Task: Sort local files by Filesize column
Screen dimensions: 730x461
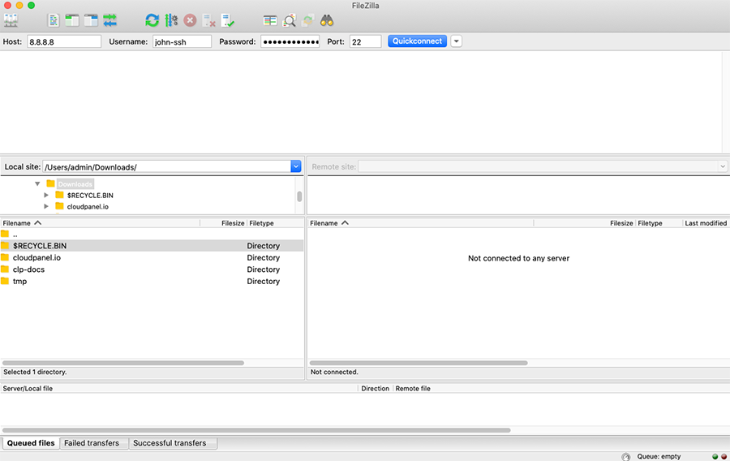Action: point(224,223)
